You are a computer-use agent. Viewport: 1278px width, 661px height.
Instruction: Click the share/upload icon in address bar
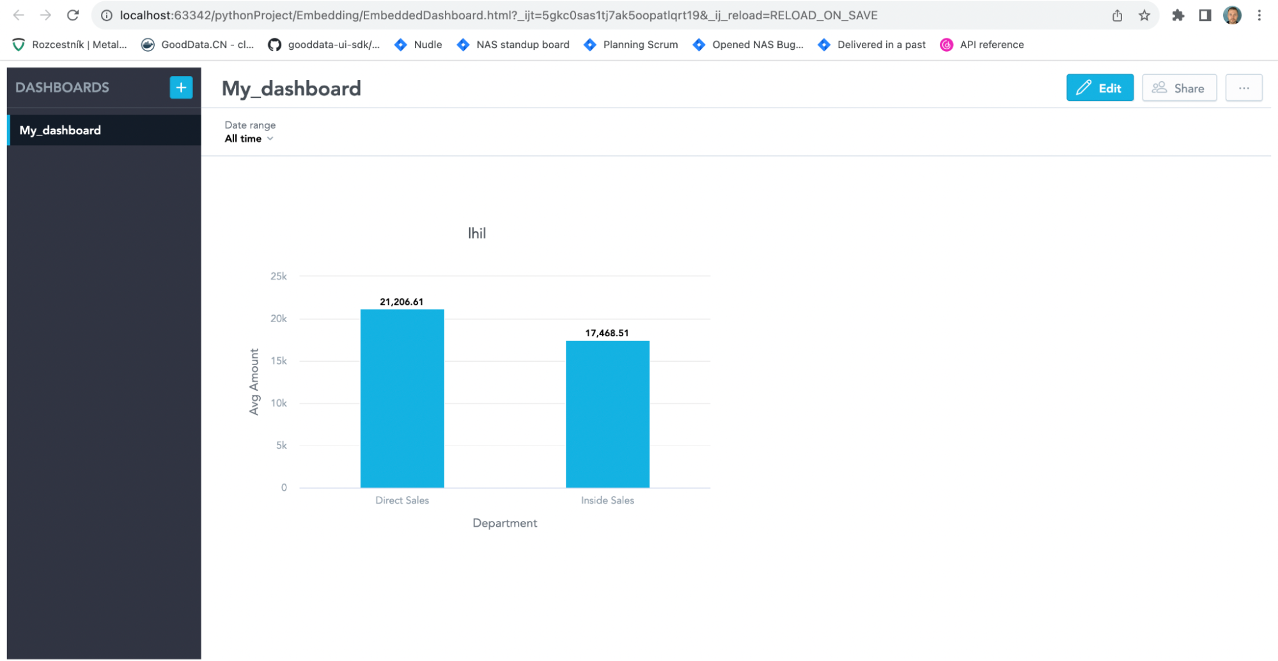tap(1117, 15)
